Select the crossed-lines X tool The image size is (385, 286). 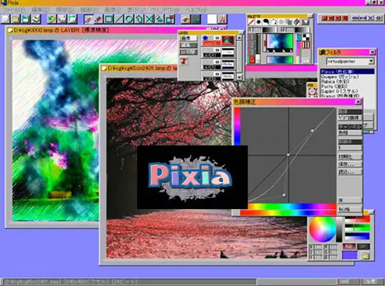coord(150,19)
